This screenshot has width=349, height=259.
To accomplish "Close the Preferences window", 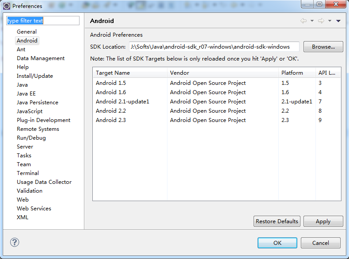I will click(336, 4).
